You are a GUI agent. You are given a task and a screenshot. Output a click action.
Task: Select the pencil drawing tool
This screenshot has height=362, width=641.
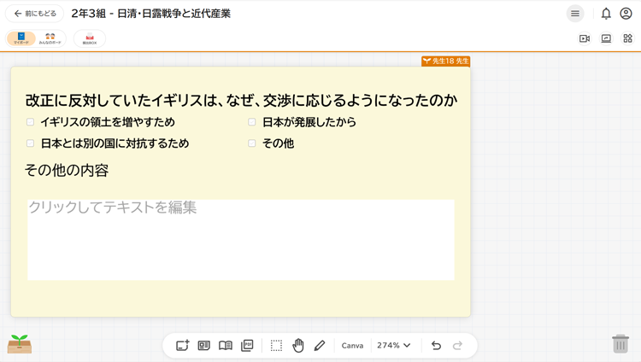(320, 346)
